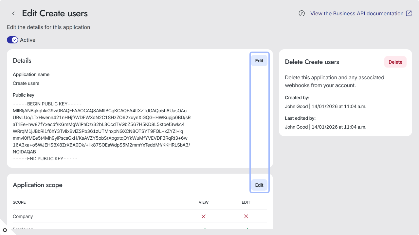Click the END PUBLIC KEY line
Screen dimensions: 419x235
(45, 159)
